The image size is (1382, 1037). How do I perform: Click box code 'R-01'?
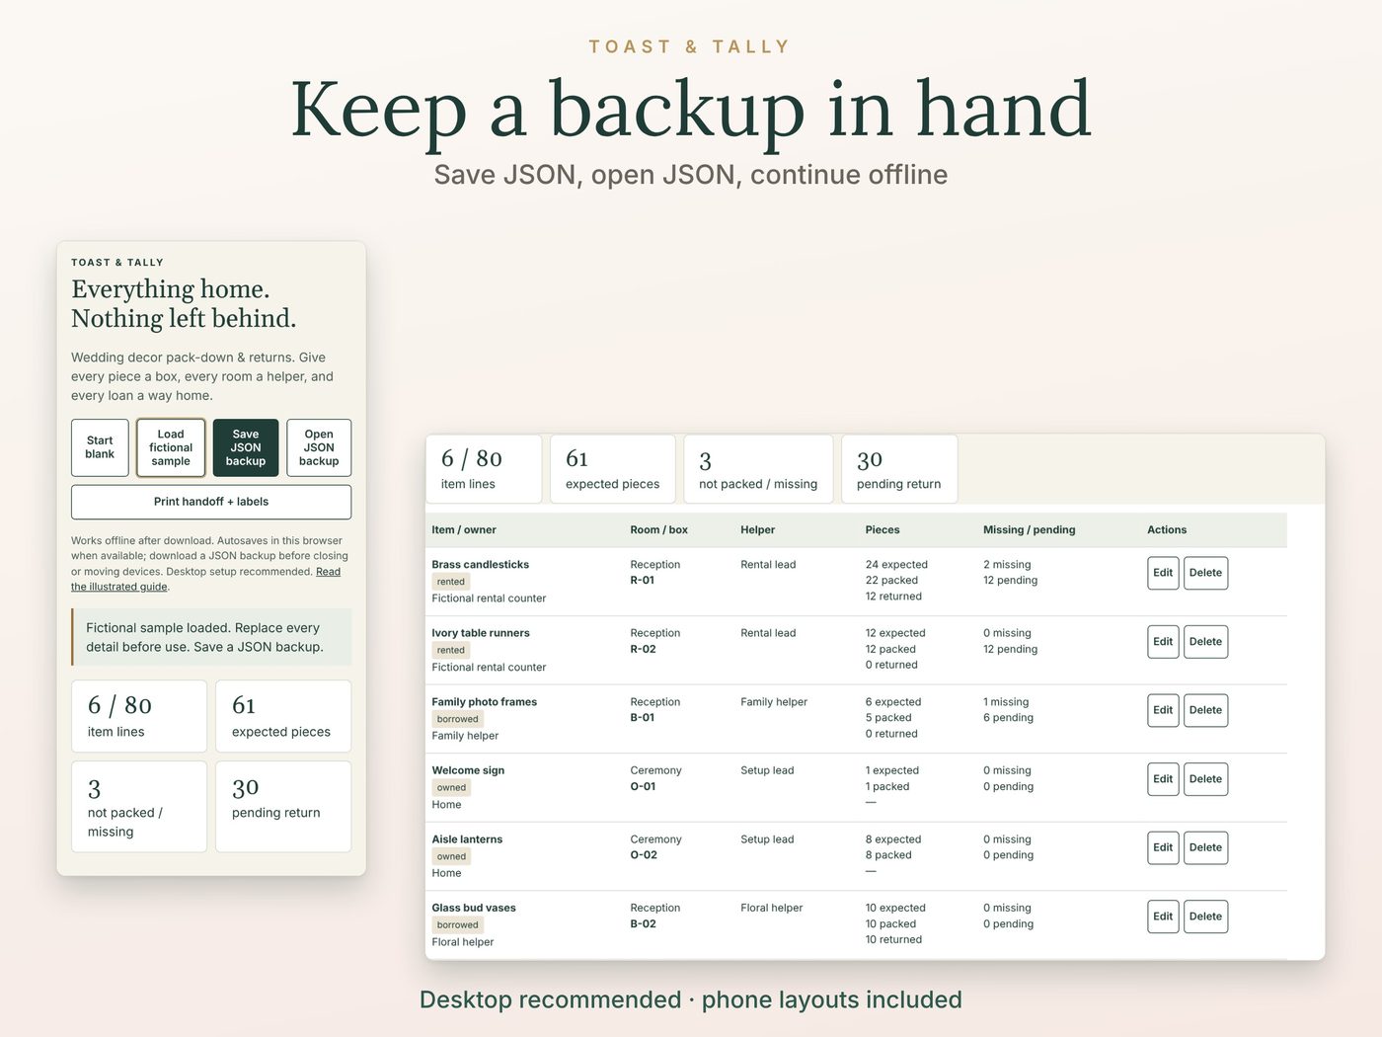pos(643,581)
